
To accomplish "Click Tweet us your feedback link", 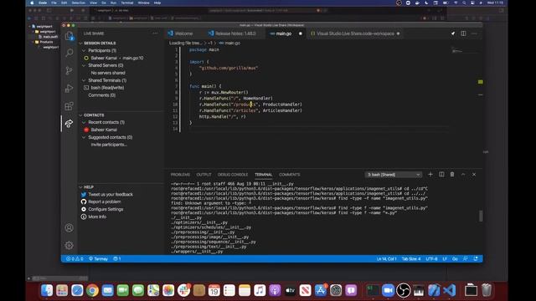I will click(x=111, y=195).
